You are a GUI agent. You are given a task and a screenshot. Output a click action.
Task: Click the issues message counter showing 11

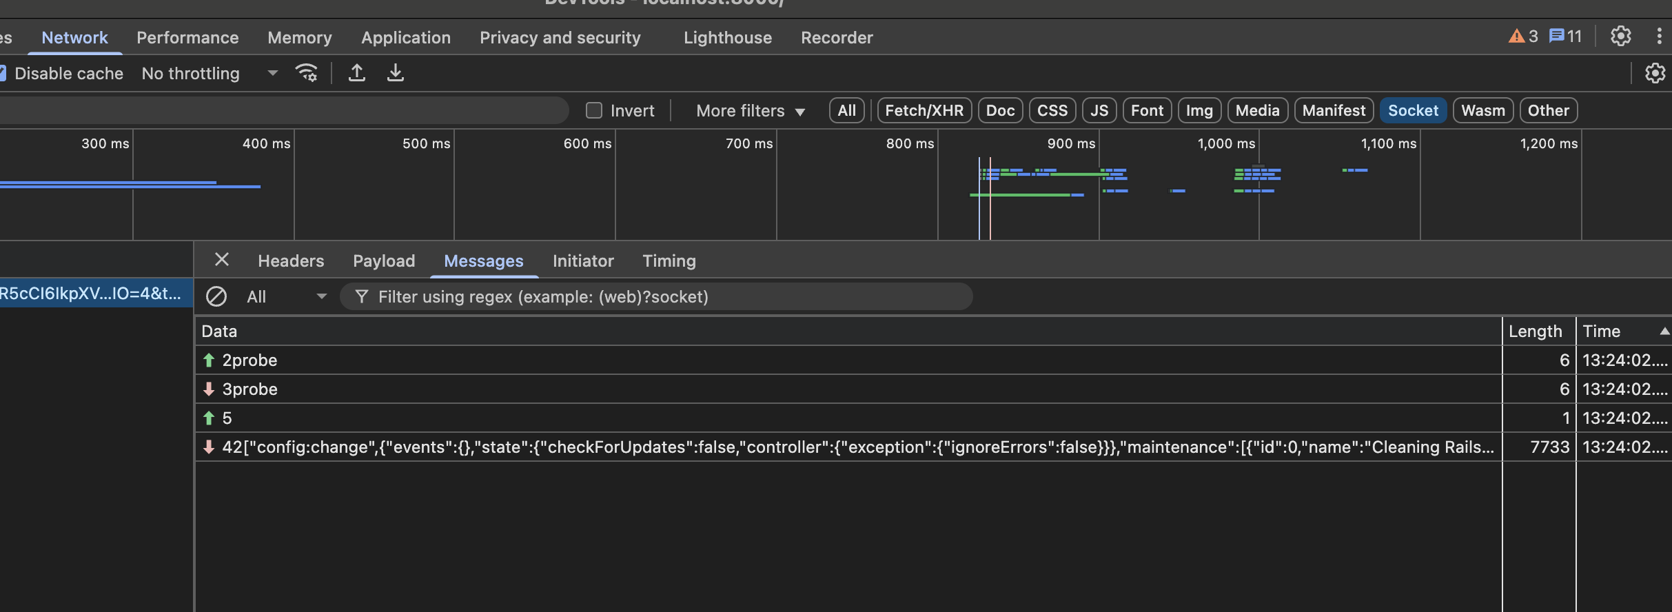pyautogui.click(x=1566, y=37)
